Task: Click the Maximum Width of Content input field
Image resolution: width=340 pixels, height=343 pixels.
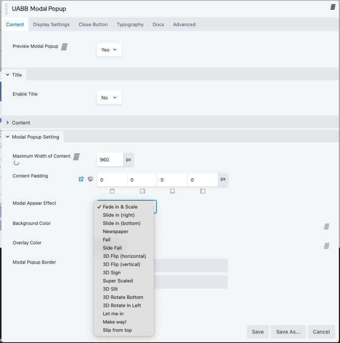Action: (110, 160)
